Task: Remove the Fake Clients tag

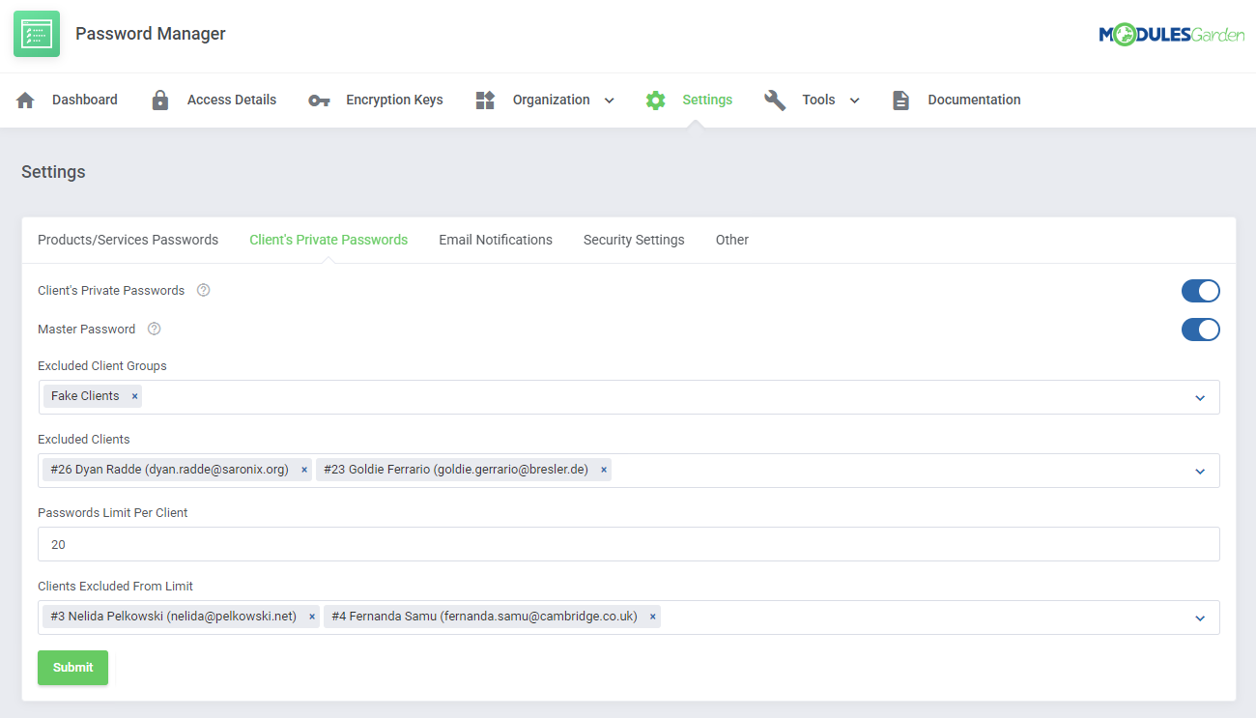Action: pyautogui.click(x=135, y=396)
